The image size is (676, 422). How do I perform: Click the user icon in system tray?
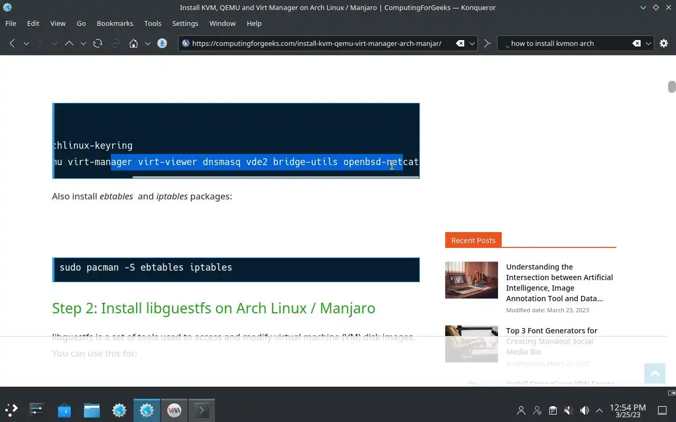coord(521,410)
